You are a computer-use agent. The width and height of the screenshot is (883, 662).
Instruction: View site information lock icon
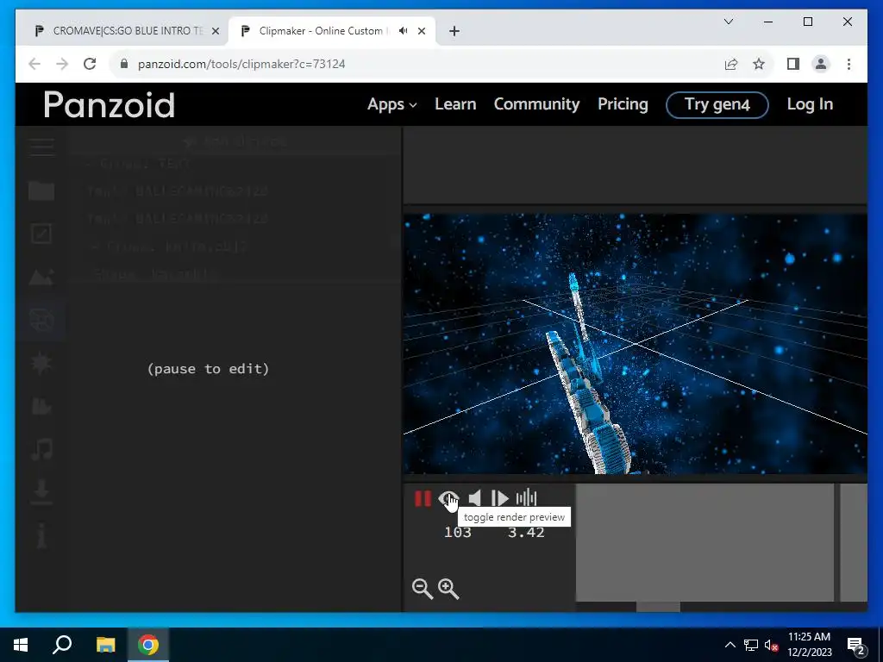pos(124,64)
